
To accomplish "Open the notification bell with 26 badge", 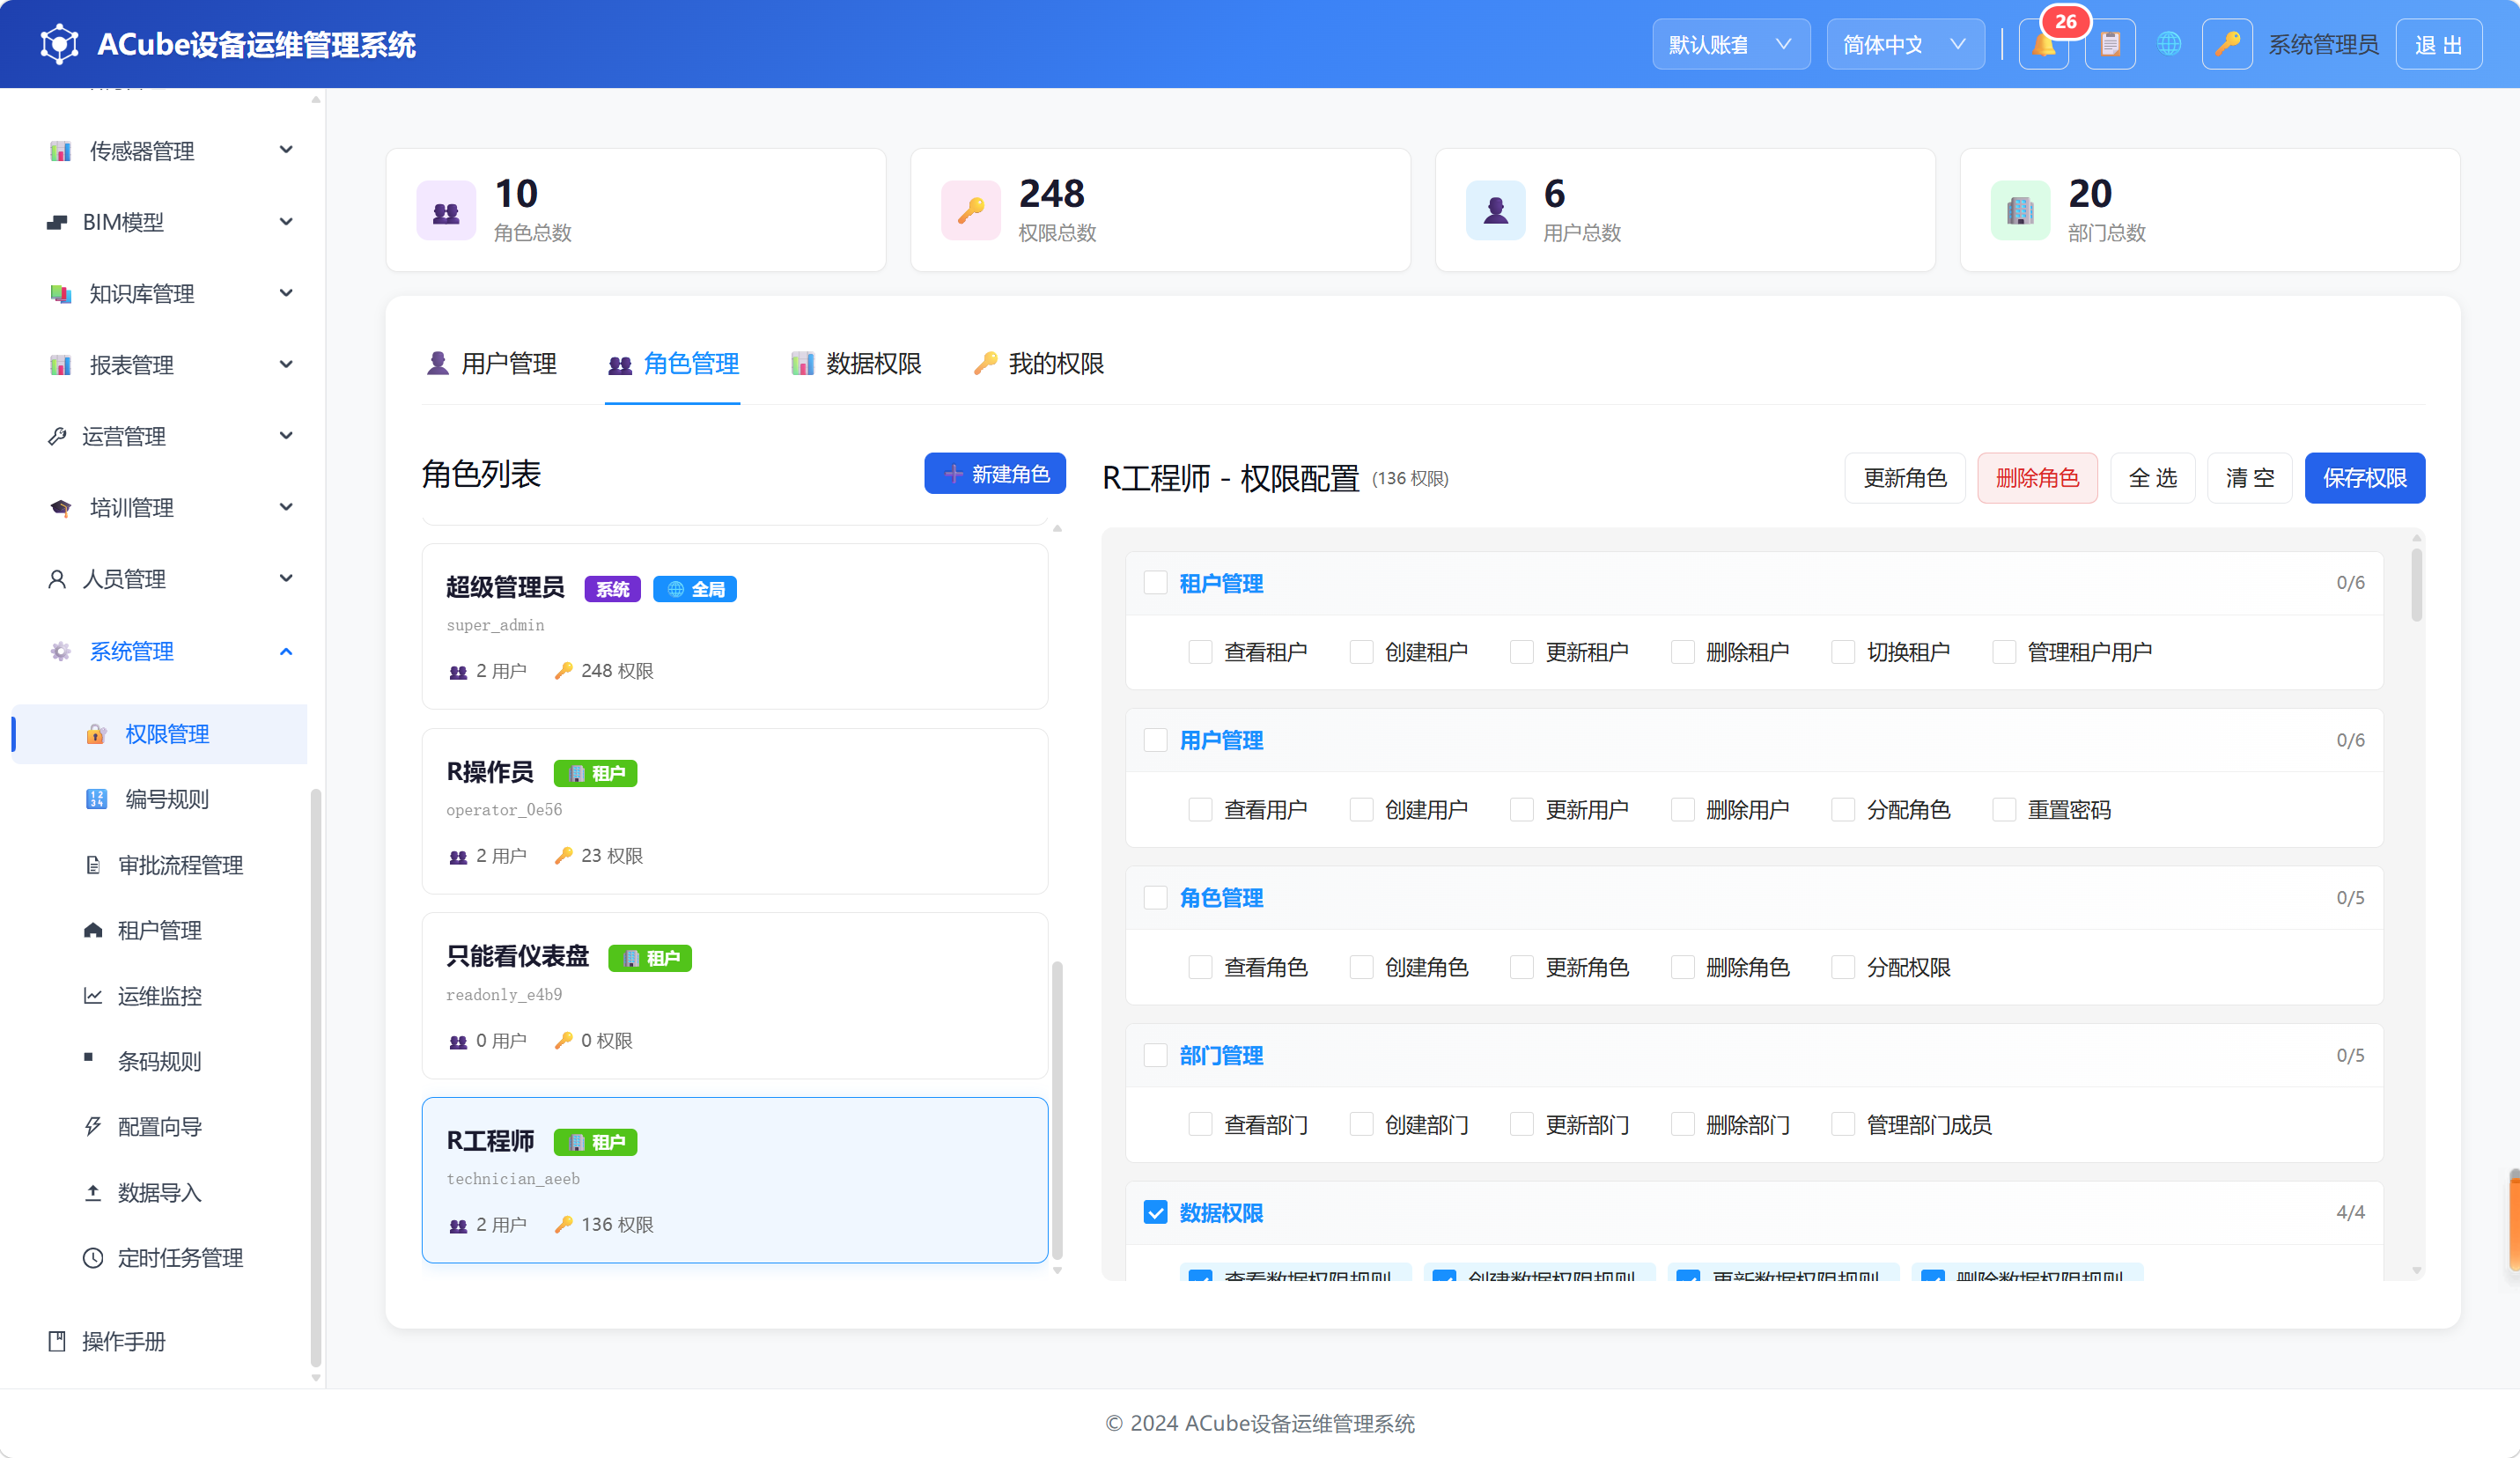I will 2043,45.
